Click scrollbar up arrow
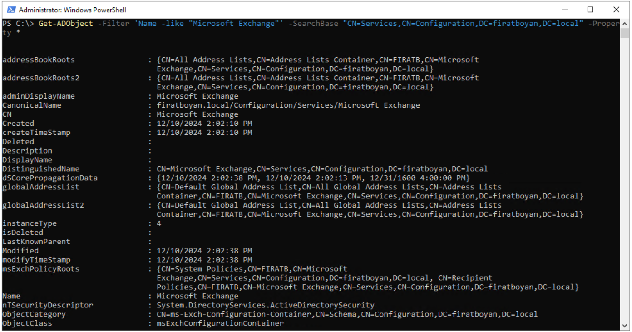Image resolution: width=632 pixels, height=332 pixels. pos(625,23)
